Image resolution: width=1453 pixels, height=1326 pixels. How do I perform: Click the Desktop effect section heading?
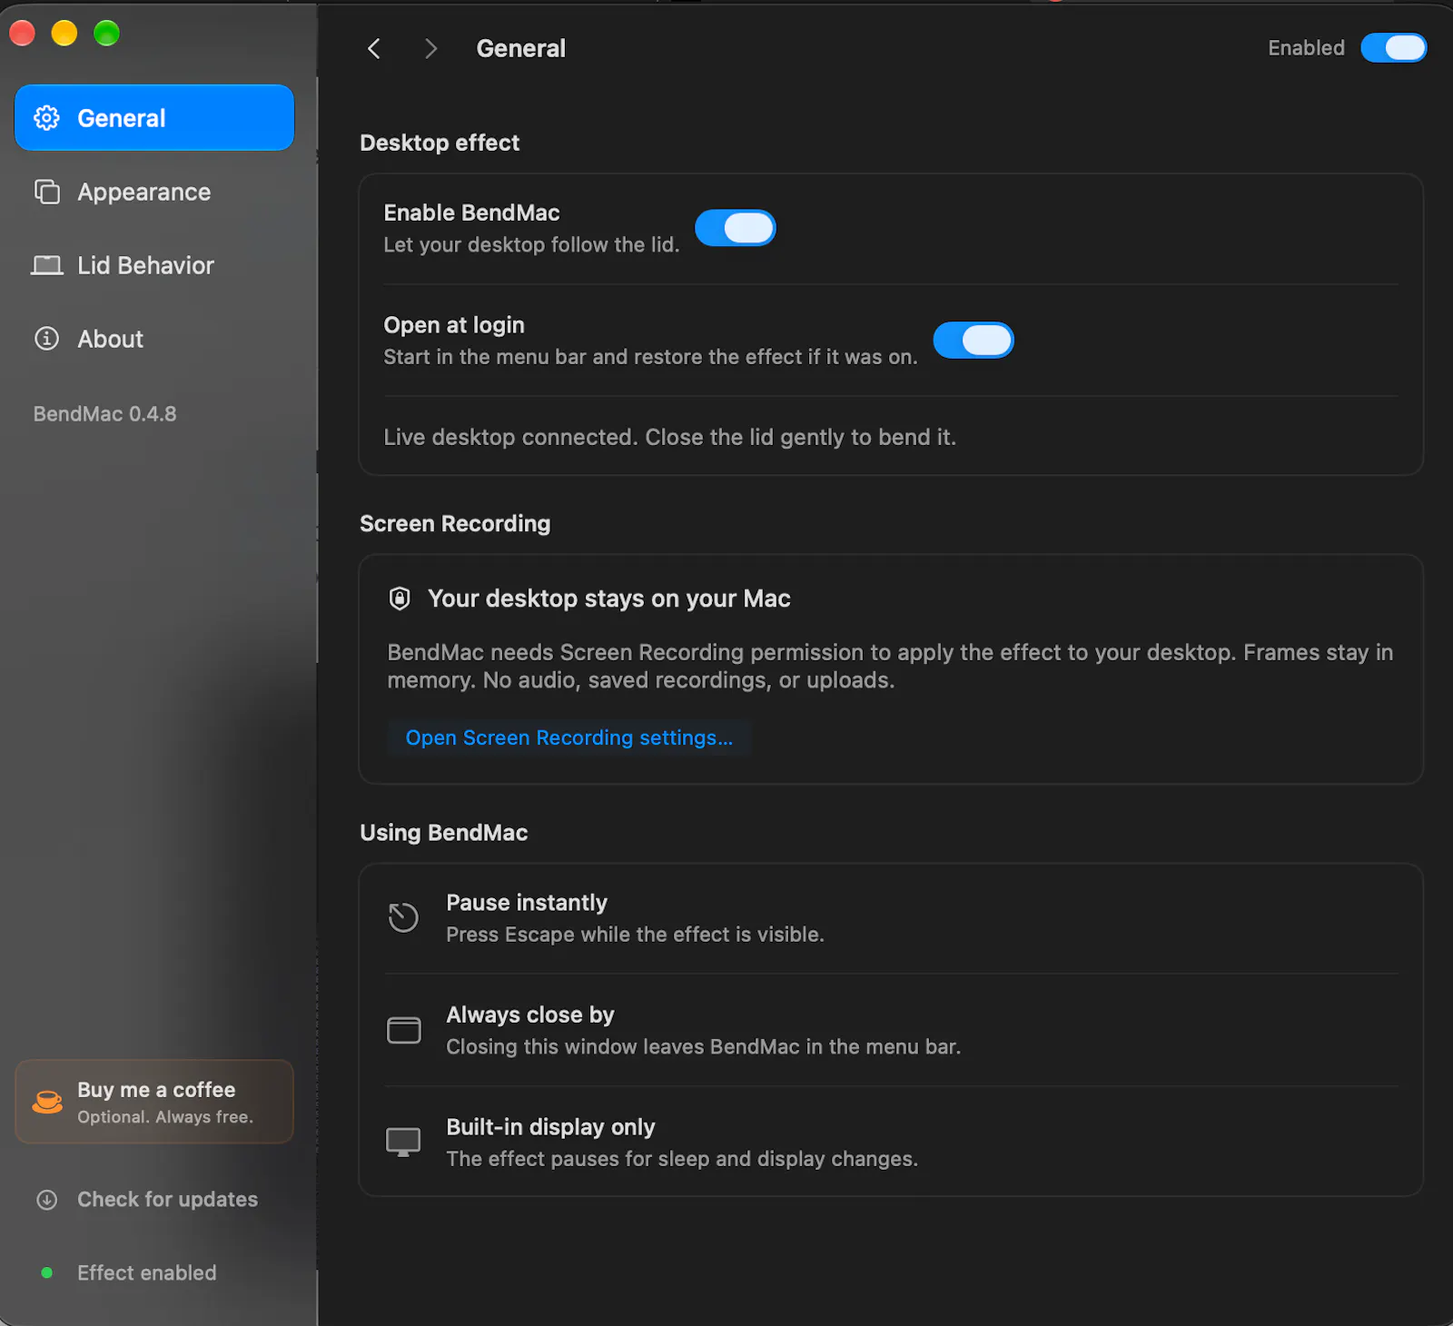pos(440,143)
